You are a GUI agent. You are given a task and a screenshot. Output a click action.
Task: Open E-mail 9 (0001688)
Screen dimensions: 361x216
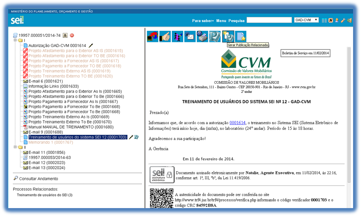pyautogui.click(x=46, y=132)
